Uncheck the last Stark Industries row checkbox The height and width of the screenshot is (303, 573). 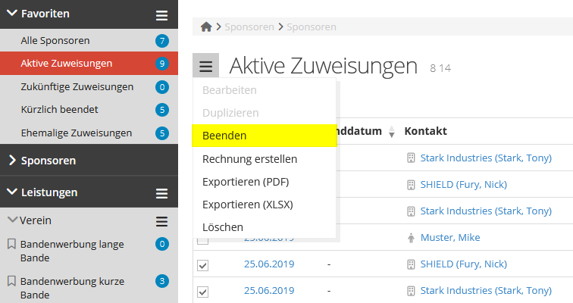pos(202,292)
